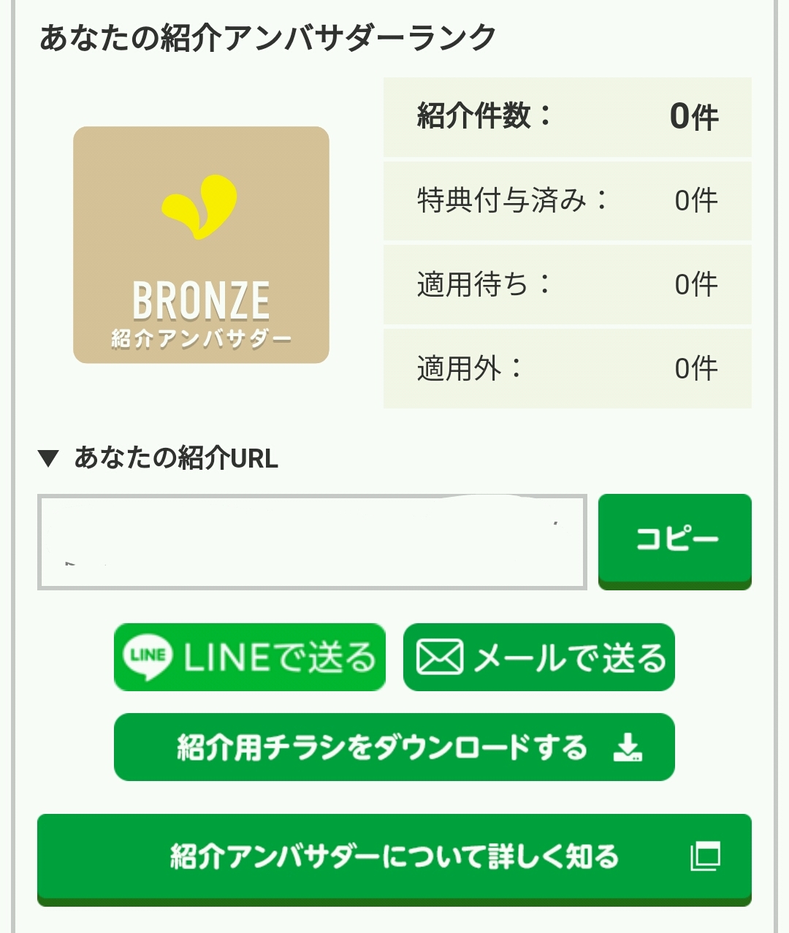Image resolution: width=789 pixels, height=933 pixels.
Task: Click the BRONZE ambassador badge
Action: (201, 245)
